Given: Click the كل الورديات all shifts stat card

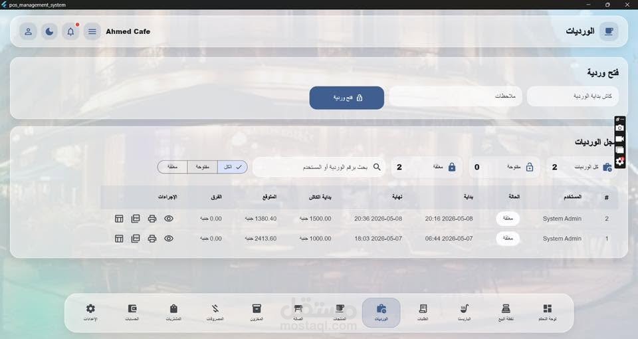Looking at the screenshot, I should [581, 168].
